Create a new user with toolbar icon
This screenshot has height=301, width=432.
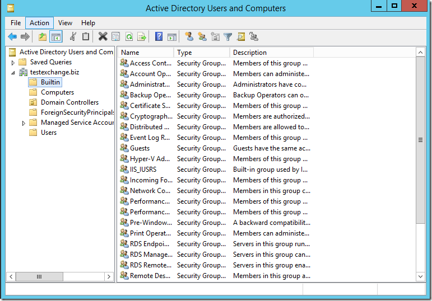tap(189, 36)
